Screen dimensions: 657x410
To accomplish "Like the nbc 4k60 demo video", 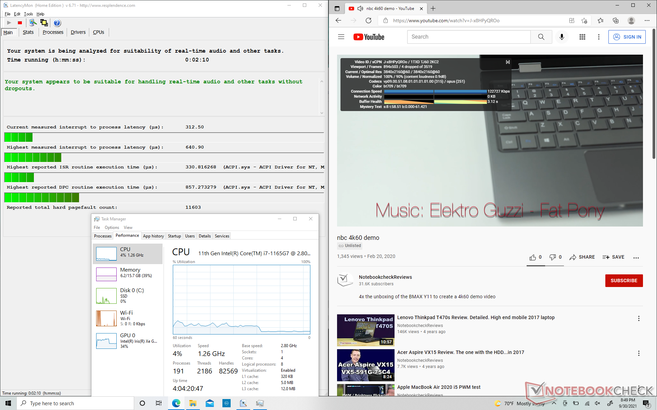I will [x=533, y=257].
